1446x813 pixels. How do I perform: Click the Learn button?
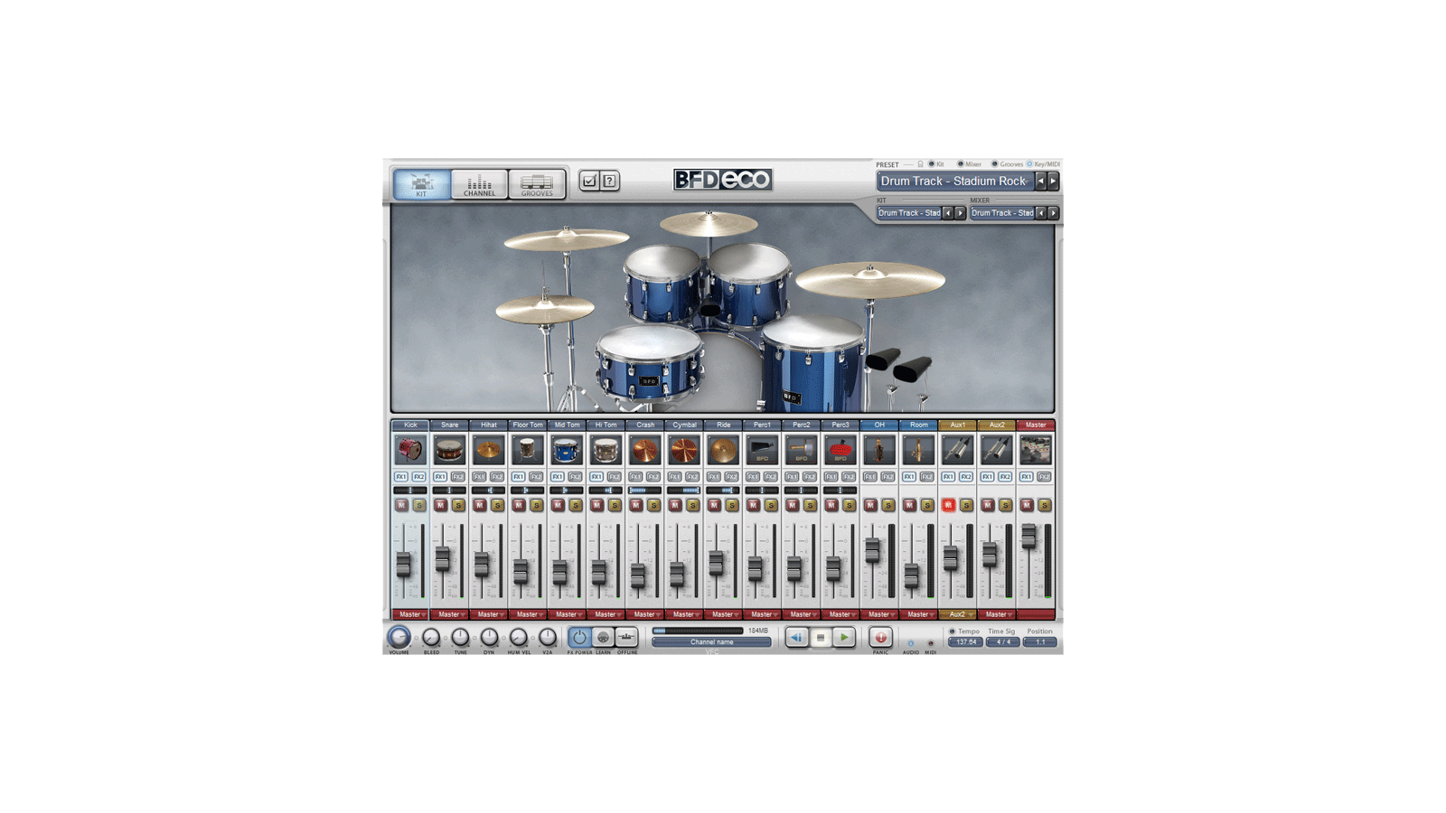(603, 637)
